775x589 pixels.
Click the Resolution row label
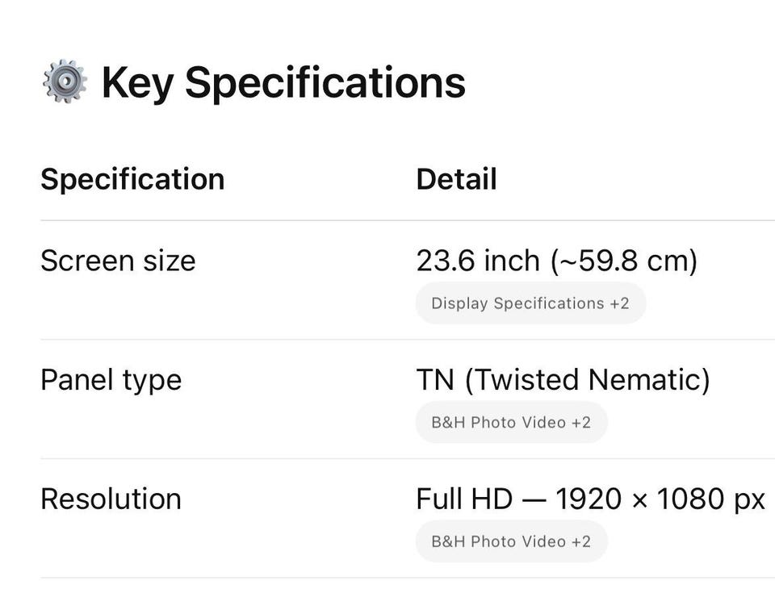(x=111, y=499)
